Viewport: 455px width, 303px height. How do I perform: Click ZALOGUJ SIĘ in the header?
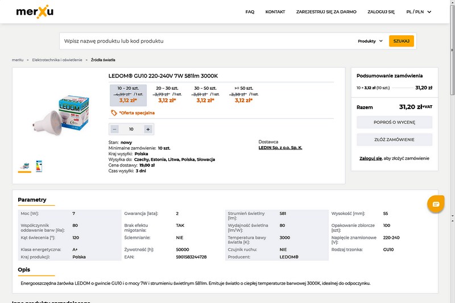point(381,12)
